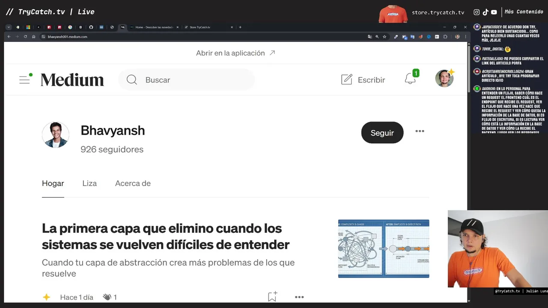Select the Hogar tab
The width and height of the screenshot is (548, 308).
click(53, 183)
